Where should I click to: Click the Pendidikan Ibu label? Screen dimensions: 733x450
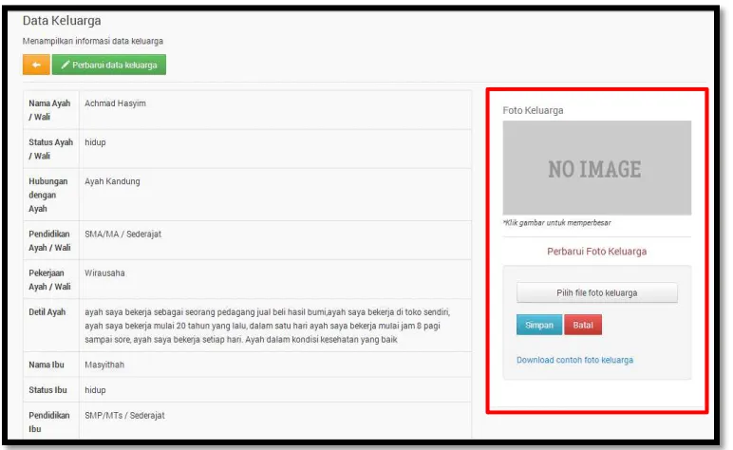click(x=49, y=422)
